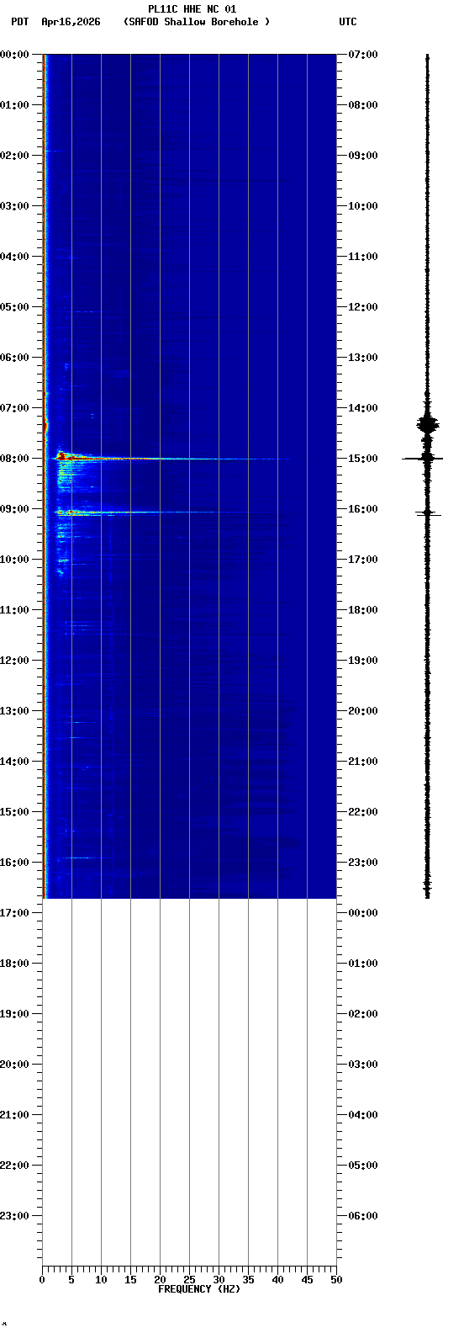Click the PDT '08:00' time label
The height and width of the screenshot is (1333, 464).
click(14, 459)
